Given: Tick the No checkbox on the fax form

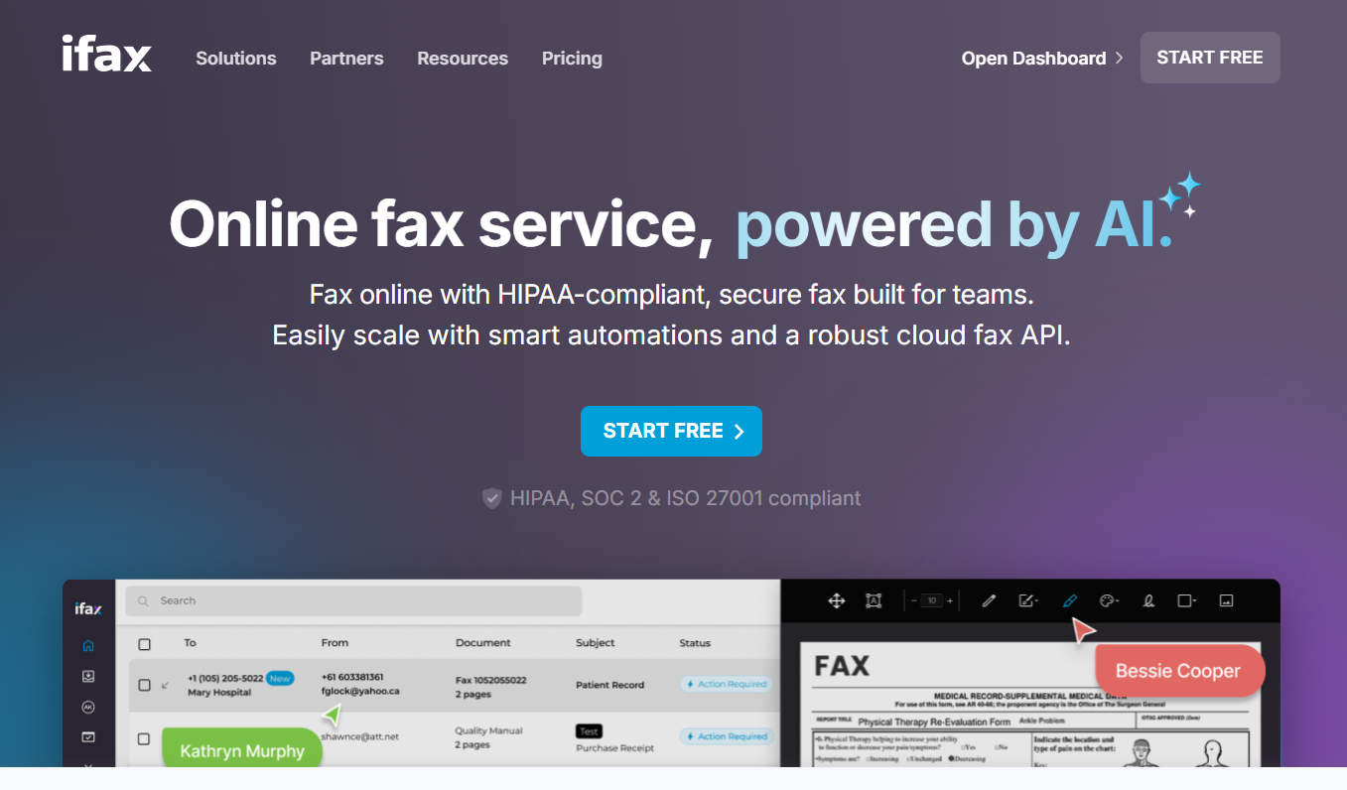Looking at the screenshot, I should click(x=997, y=746).
